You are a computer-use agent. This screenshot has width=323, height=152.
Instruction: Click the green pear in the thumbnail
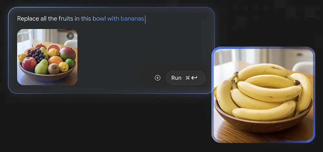[41, 67]
